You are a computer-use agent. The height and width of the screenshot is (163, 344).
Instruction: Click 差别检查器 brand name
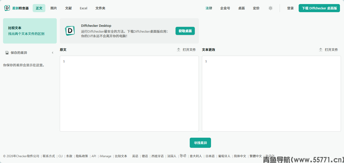[21, 8]
